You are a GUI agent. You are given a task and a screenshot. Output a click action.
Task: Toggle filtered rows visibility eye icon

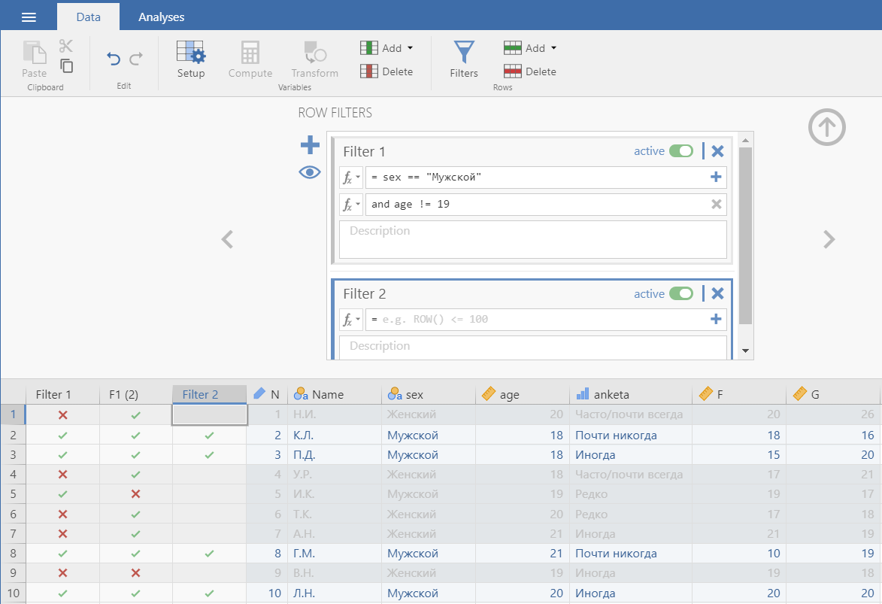coord(310,172)
